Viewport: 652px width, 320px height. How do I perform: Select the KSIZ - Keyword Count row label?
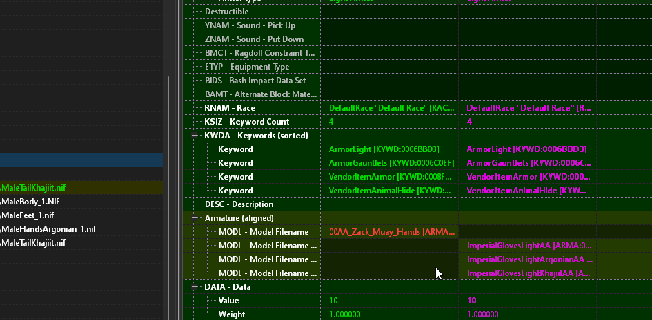pos(246,121)
